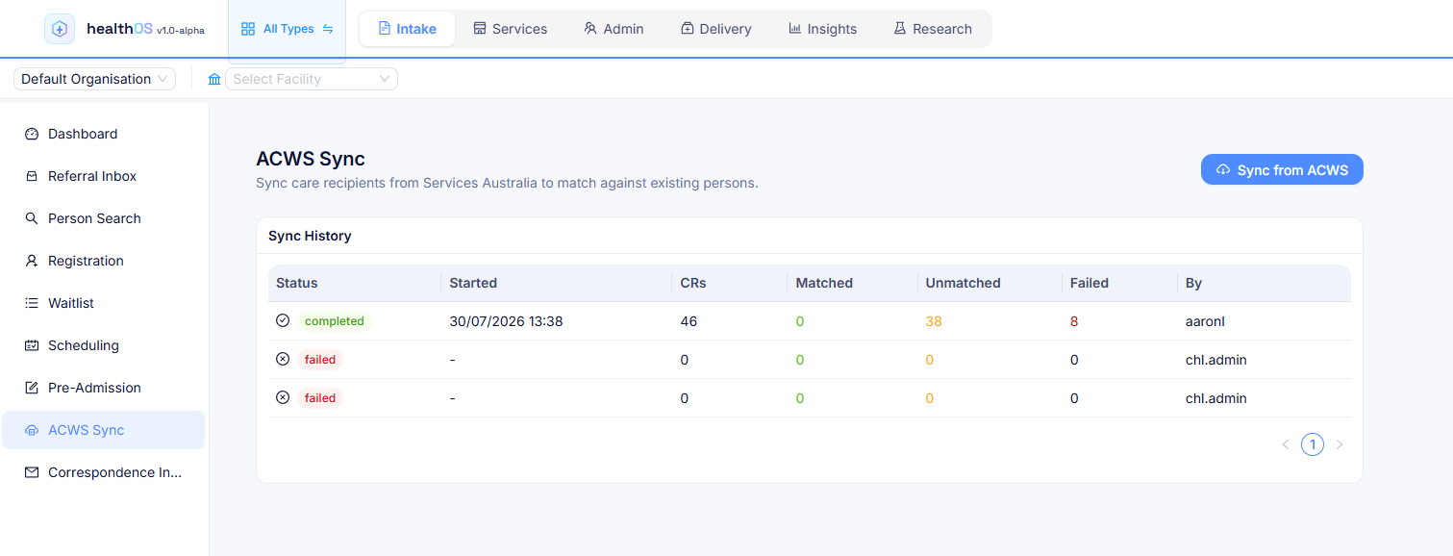
Task: Switch to the Admin tab
Action: tap(614, 29)
